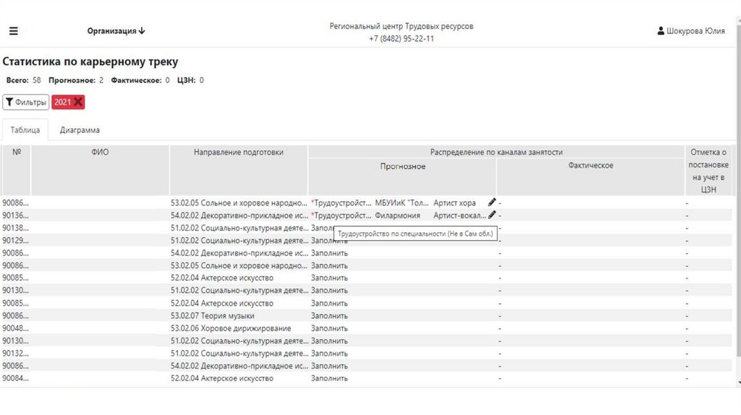Screen dimensions: 741x415
Task: Click Заполнить in row 90132
Action: [x=329, y=354]
